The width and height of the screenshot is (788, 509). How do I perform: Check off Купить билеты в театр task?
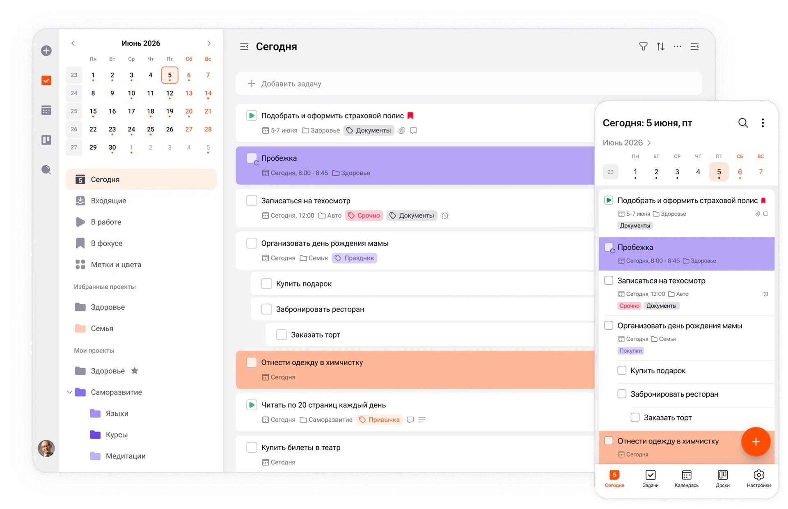click(252, 447)
